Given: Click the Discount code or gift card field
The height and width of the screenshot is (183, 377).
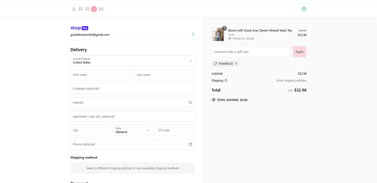Looking at the screenshot, I should click(250, 52).
